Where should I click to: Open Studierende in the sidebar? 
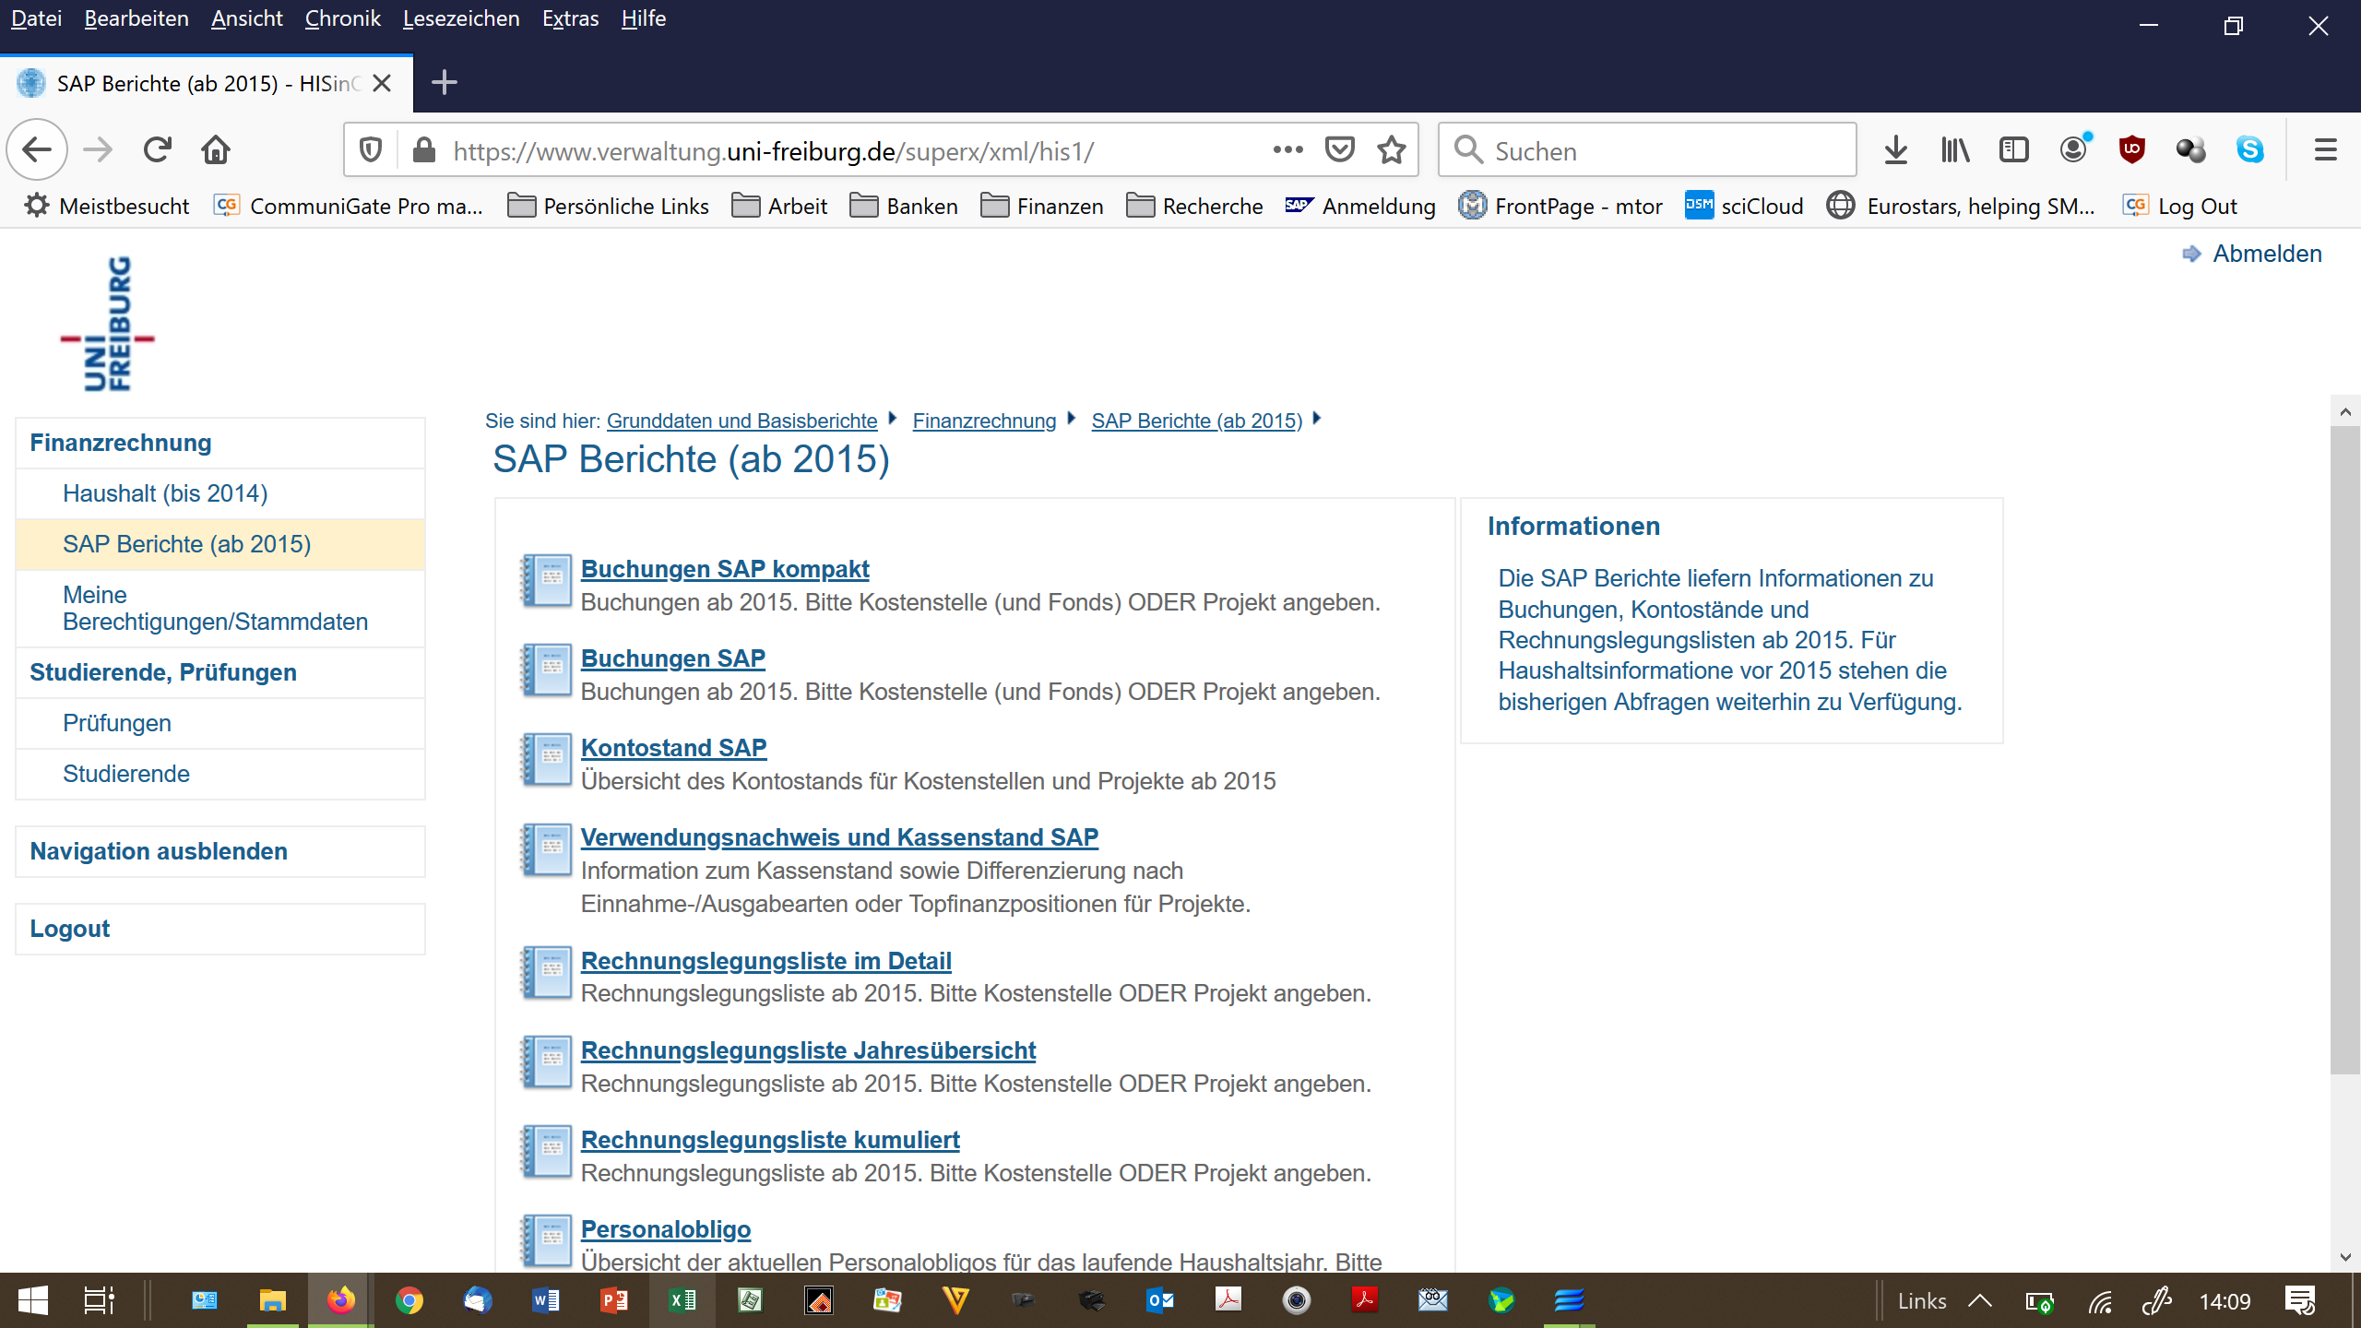(x=220, y=774)
